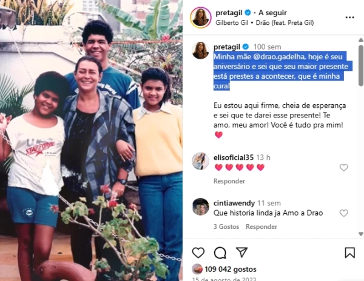Open comments with the speech bubble icon
The image size is (364, 281).
point(220,253)
